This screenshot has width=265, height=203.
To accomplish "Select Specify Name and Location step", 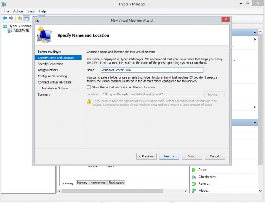I will 58,58.
